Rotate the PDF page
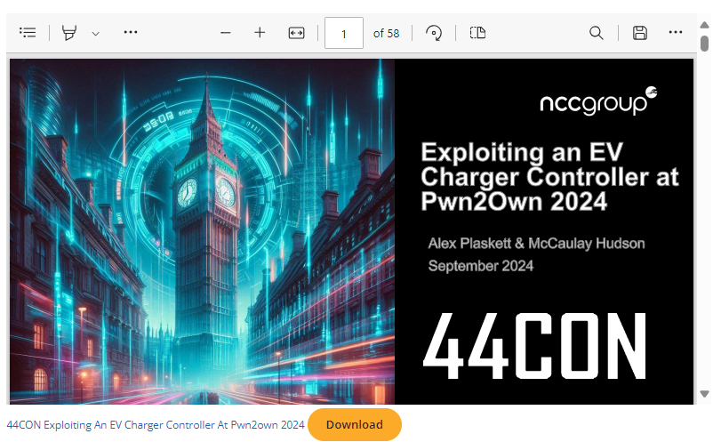 [434, 33]
